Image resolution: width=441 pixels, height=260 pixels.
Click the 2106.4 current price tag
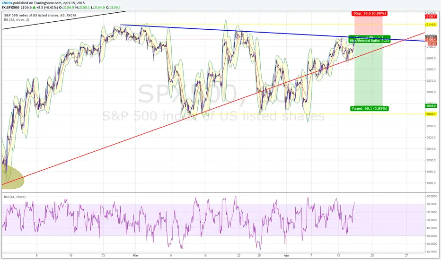click(431, 40)
